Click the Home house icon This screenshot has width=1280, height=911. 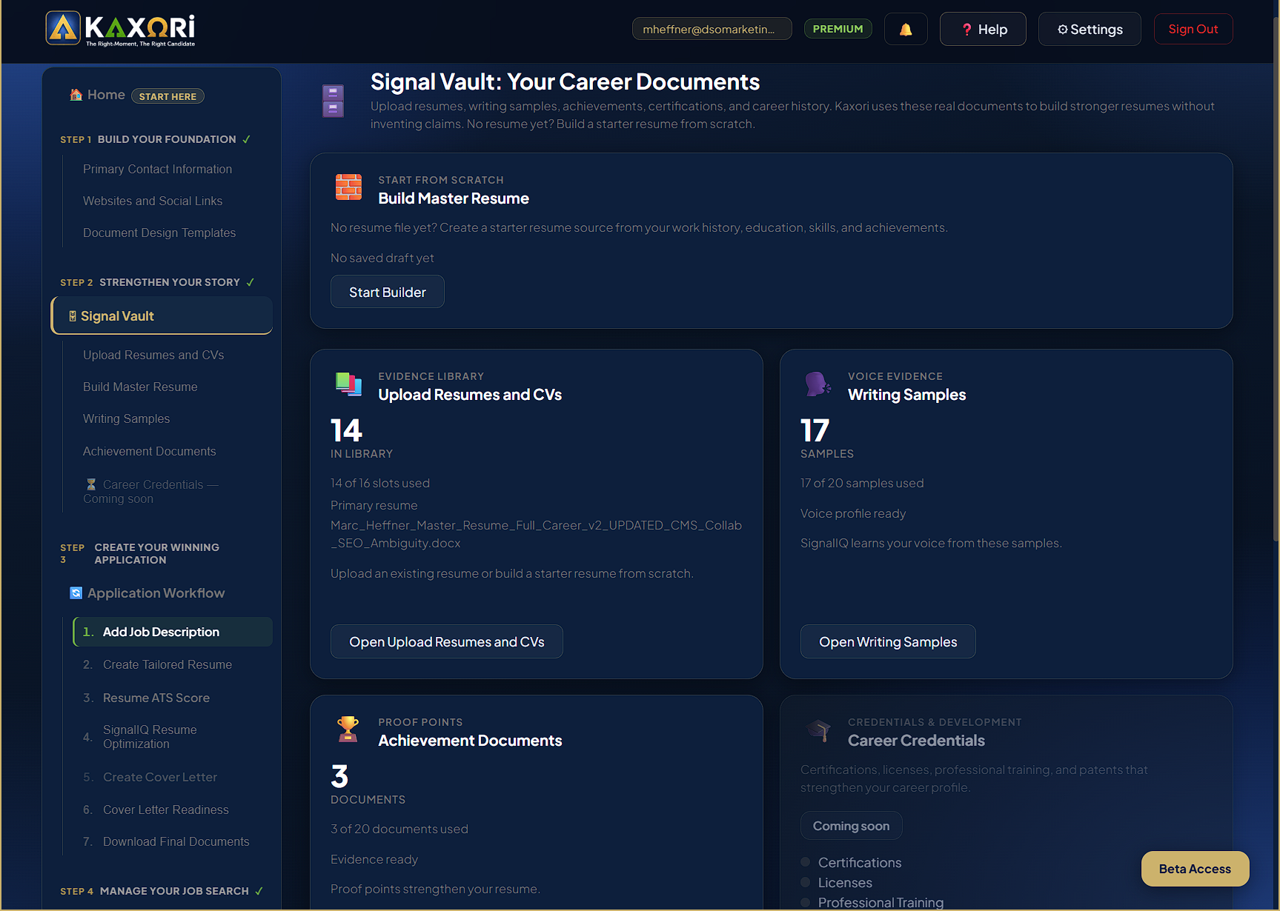tap(76, 95)
